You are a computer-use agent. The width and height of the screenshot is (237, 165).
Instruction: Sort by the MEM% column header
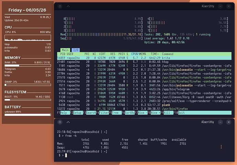point(143,54)
